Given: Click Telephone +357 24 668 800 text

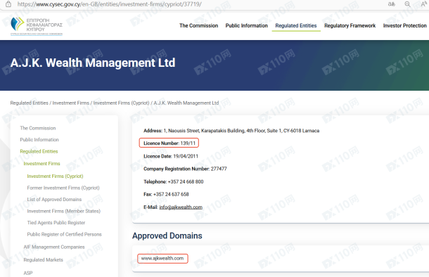Looking at the screenshot, I should (x=174, y=181).
